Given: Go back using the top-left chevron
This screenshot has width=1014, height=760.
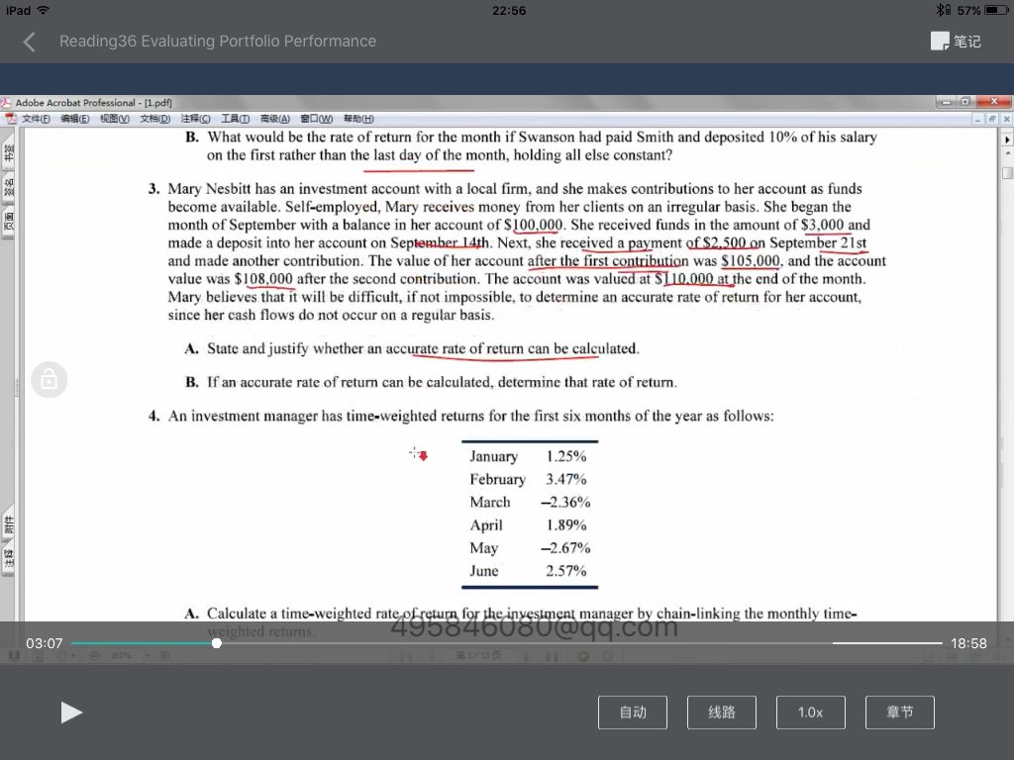Looking at the screenshot, I should coord(29,42).
